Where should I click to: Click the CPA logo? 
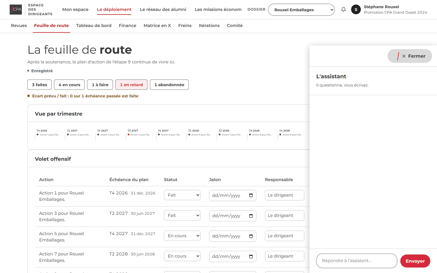16,10
